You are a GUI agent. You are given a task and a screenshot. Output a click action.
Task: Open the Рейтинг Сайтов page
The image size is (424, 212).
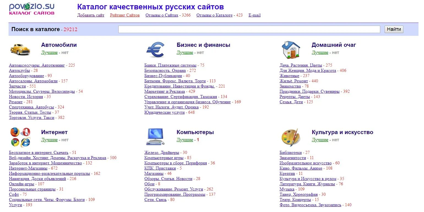(124, 15)
